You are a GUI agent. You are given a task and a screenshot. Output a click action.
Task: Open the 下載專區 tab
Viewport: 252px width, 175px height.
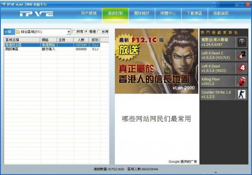click(x=194, y=13)
